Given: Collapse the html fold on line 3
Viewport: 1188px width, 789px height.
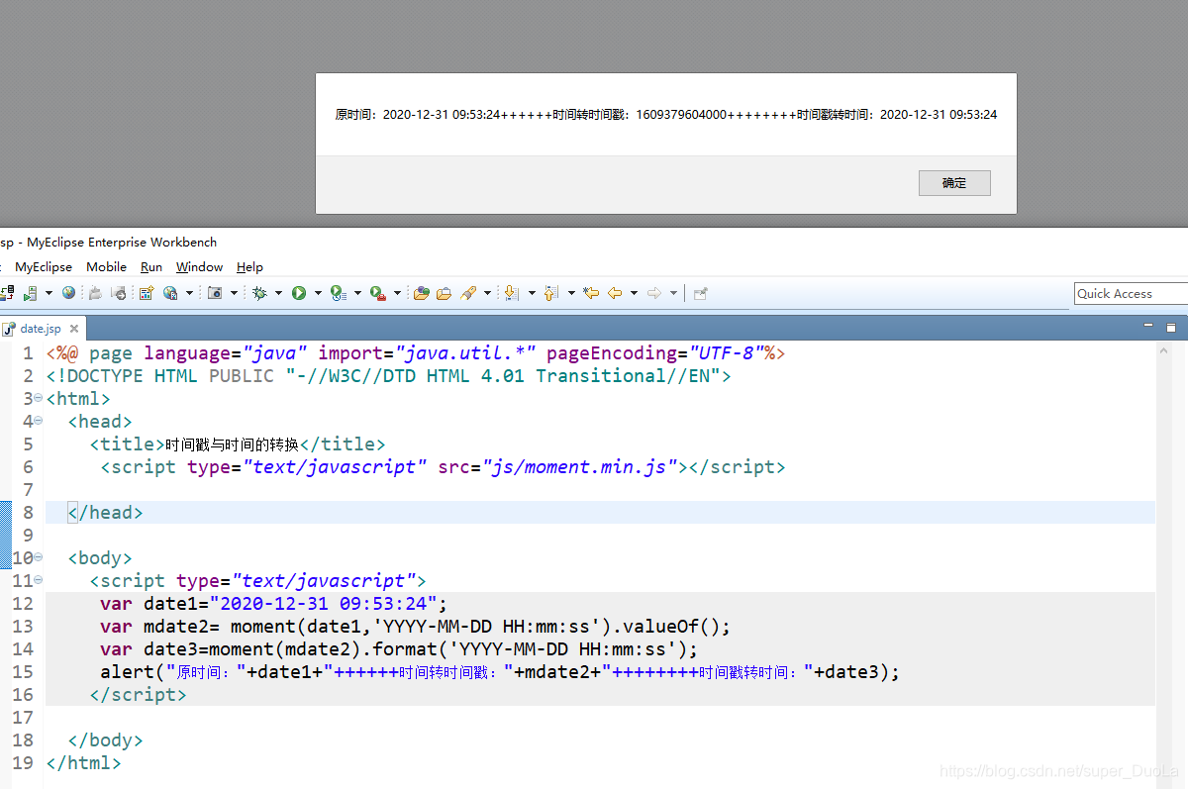Looking at the screenshot, I should coord(38,398).
